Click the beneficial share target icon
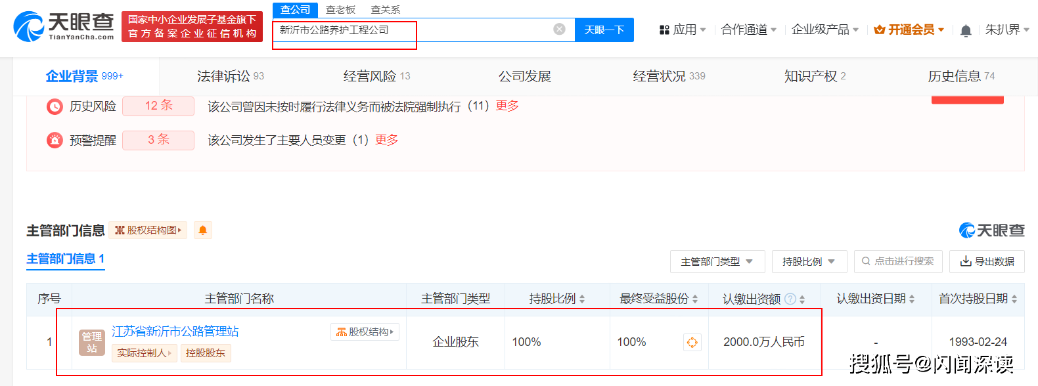1038x386 pixels. tap(692, 342)
